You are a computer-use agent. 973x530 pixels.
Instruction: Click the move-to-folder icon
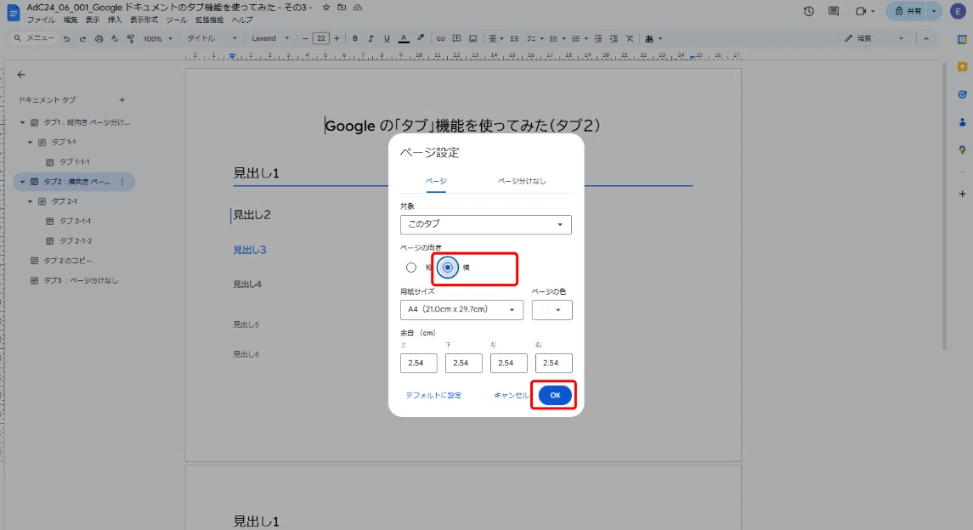click(342, 8)
